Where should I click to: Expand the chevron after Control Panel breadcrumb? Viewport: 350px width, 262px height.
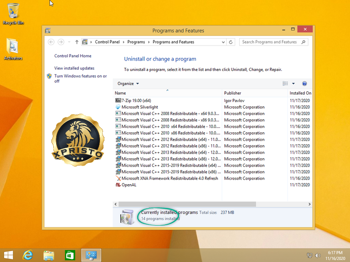coord(124,42)
